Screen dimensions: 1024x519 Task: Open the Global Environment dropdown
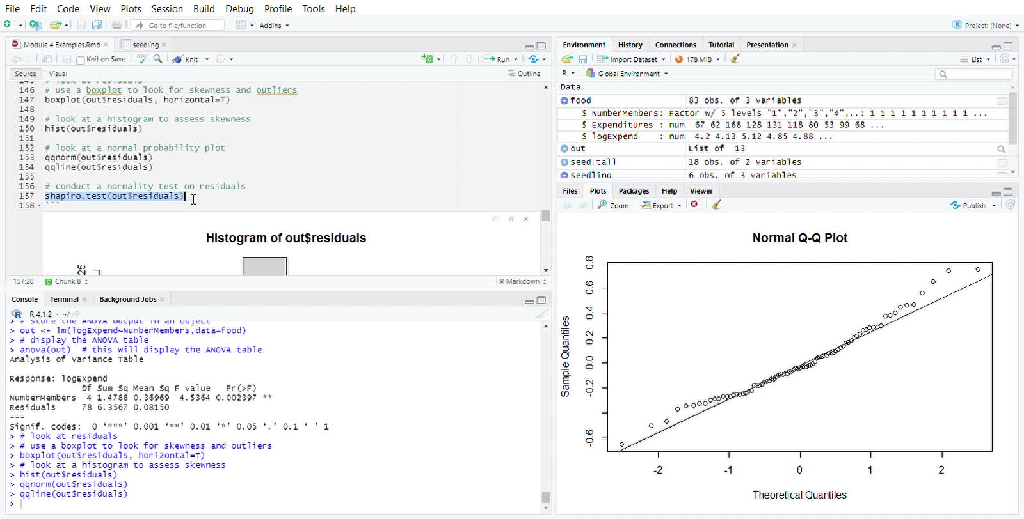point(627,74)
